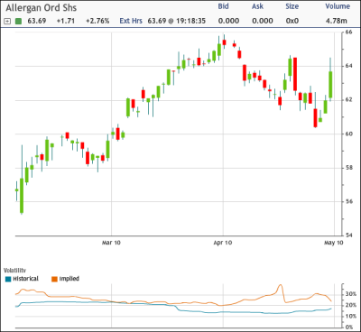Click the Volatility panel heading
361x332 pixels.
coord(14,271)
